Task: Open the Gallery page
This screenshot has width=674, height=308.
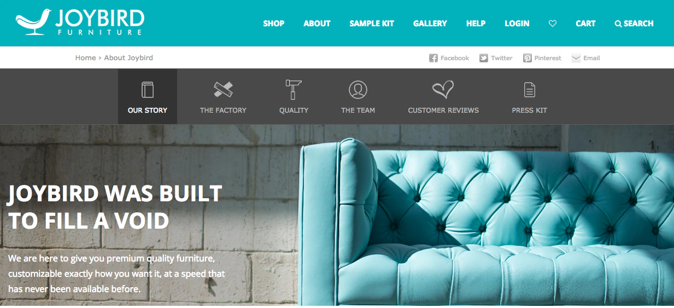Action: (x=430, y=24)
